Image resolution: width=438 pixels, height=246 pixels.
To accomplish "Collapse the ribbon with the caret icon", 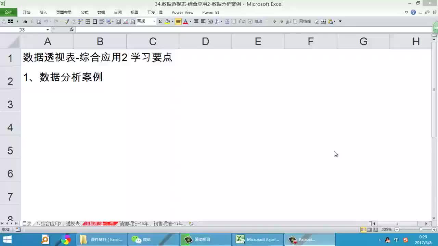I will [x=407, y=12].
